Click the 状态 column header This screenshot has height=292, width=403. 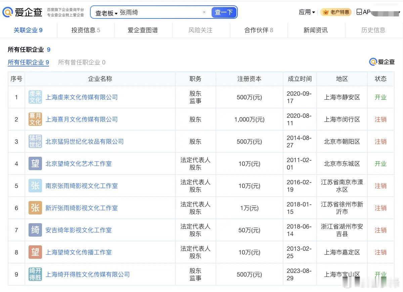point(381,79)
